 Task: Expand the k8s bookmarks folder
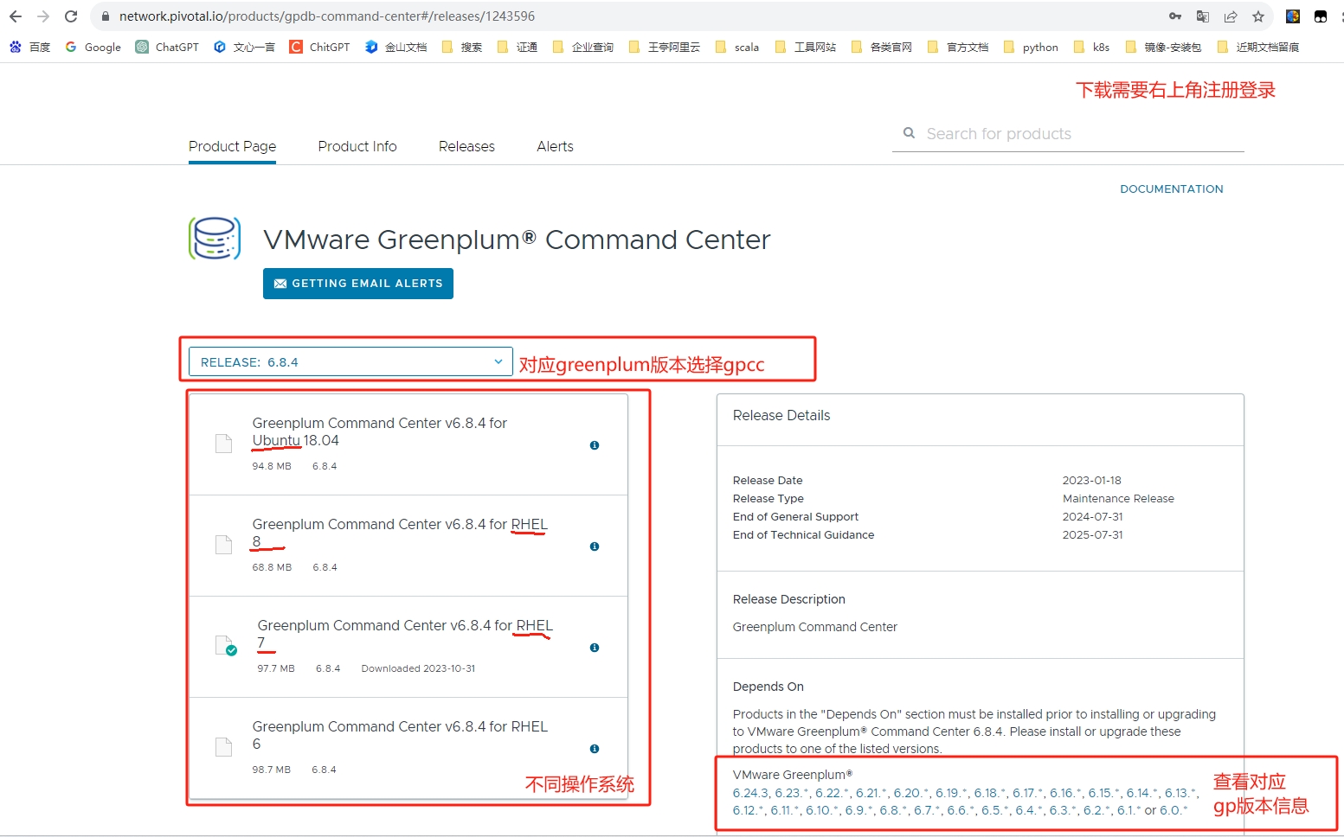tap(1090, 47)
